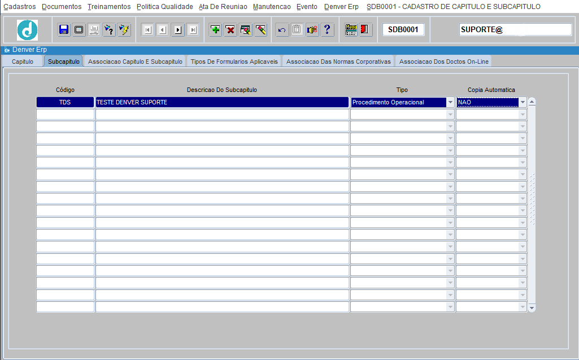The height and width of the screenshot is (360, 579).
Task: Open the Ata De Reuniao menu
Action: pyautogui.click(x=223, y=7)
